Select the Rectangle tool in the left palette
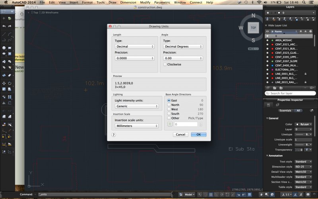 coord(10,48)
